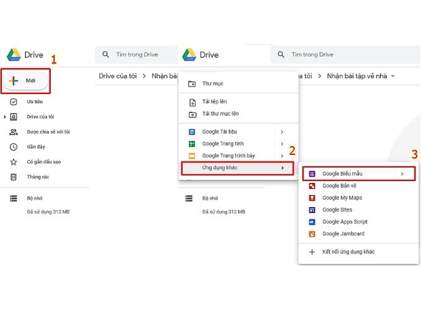Open Gần đây recent files
This screenshot has width=421, height=309.
tap(36, 147)
